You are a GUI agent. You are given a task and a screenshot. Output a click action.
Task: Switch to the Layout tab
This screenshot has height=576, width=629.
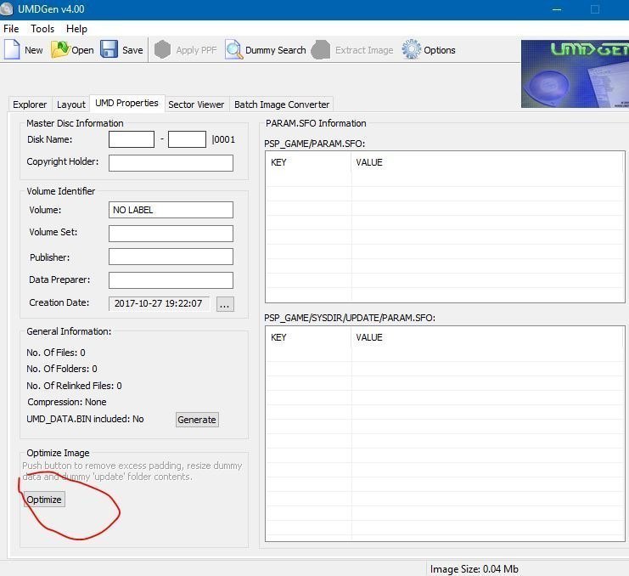point(71,104)
